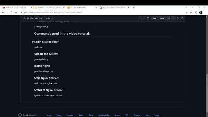Share this page icon in address bar
This screenshot has height=117, width=208.
(187, 12)
